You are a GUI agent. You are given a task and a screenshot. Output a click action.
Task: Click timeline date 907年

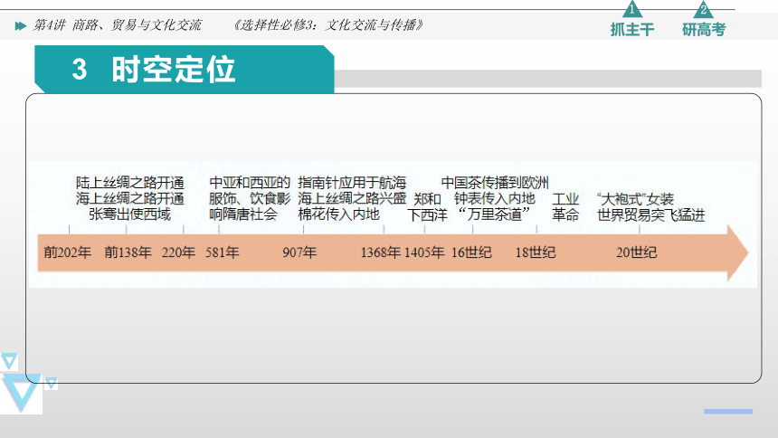[x=299, y=252]
